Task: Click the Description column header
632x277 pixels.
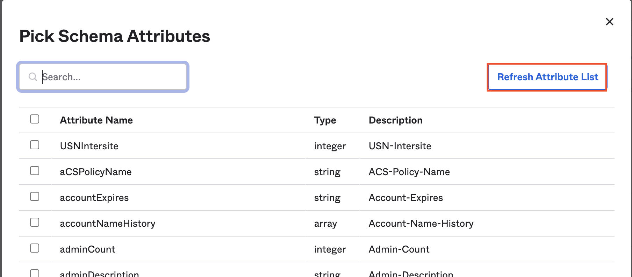Action: pos(395,120)
